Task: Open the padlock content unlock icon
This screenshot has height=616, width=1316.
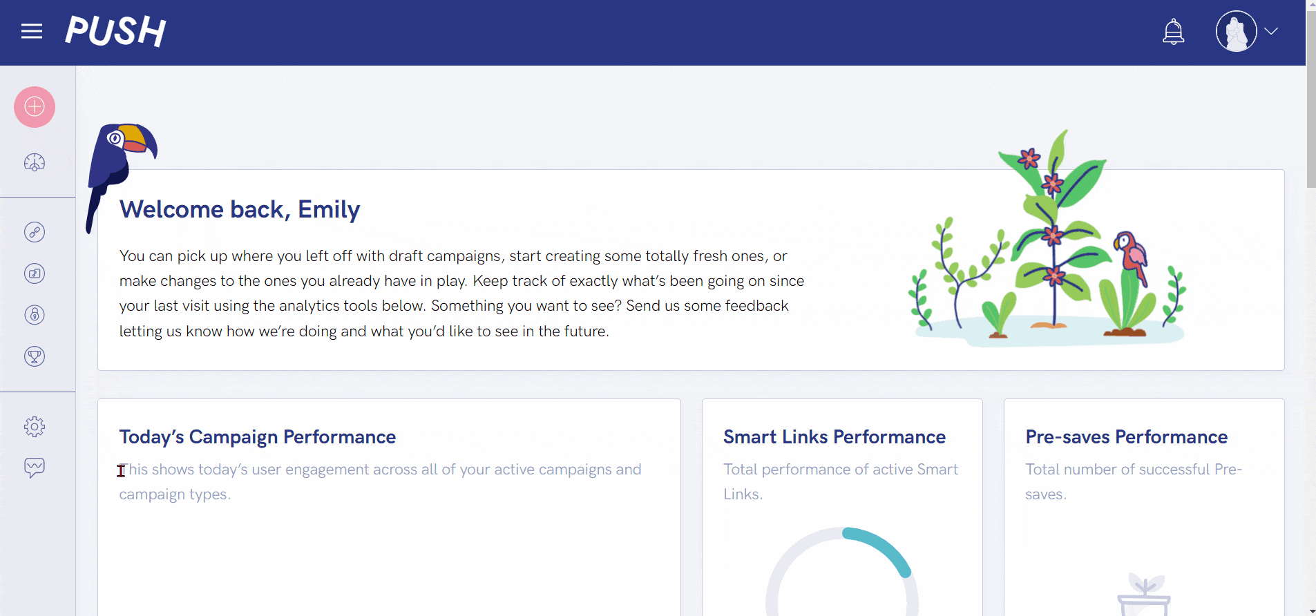Action: 35,315
